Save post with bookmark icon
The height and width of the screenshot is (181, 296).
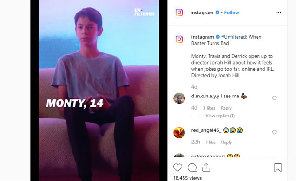pyautogui.click(x=278, y=168)
